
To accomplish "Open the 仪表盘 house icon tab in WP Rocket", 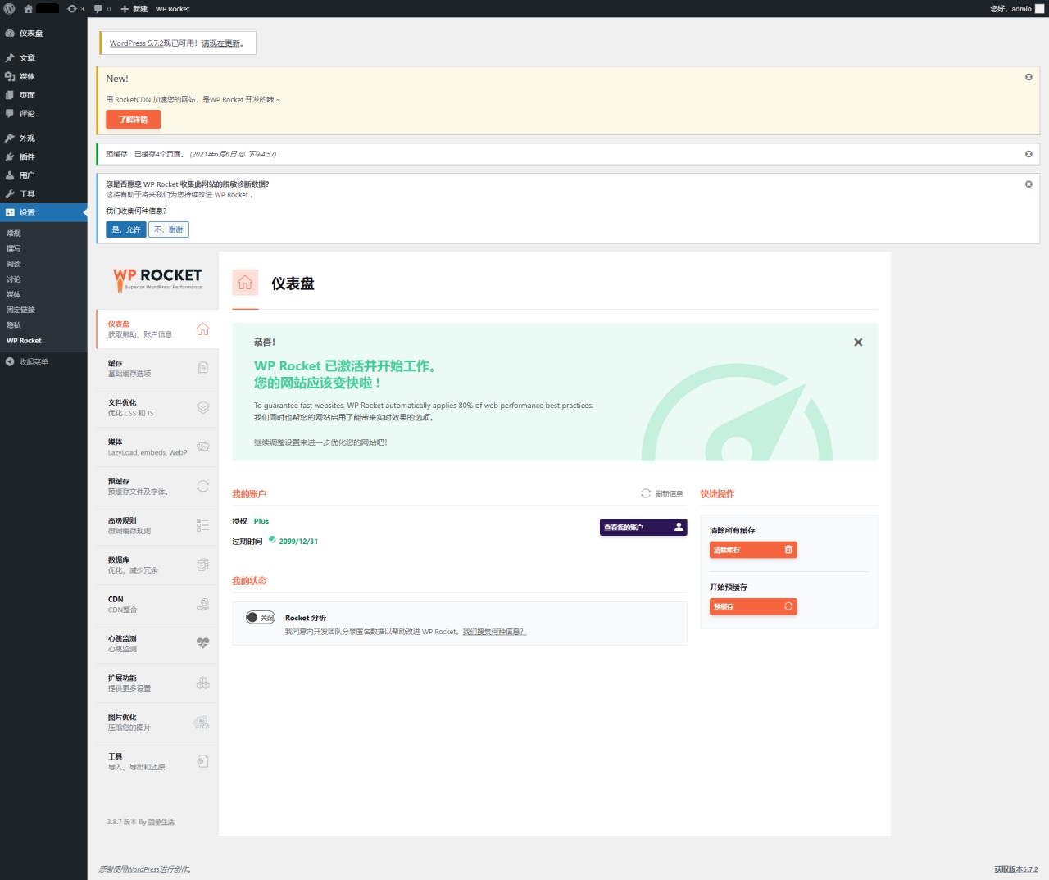I will click(x=202, y=329).
